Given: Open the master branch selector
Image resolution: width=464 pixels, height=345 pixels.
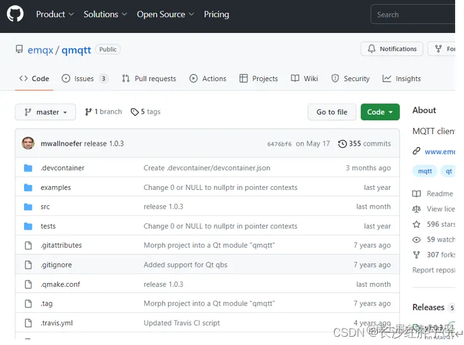Looking at the screenshot, I should click(46, 112).
